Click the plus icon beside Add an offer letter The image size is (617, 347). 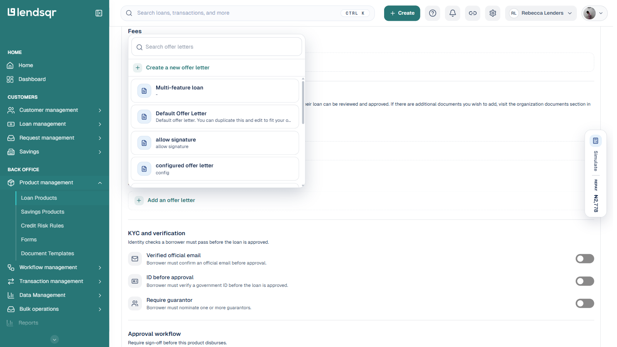click(139, 200)
